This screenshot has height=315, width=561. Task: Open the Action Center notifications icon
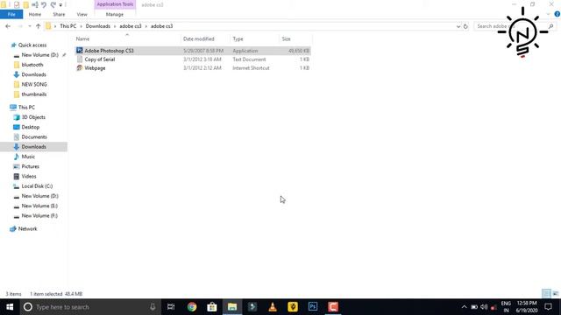pyautogui.click(x=548, y=307)
